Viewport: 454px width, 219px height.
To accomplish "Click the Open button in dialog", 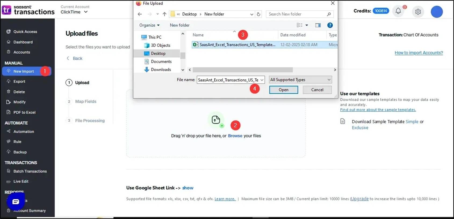I will (283, 90).
